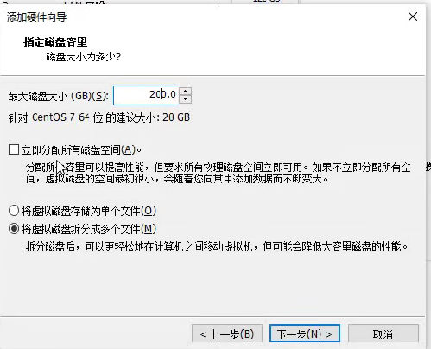Click the 拆分磁盘后 description text
431x349 pixels.
[x=217, y=246]
